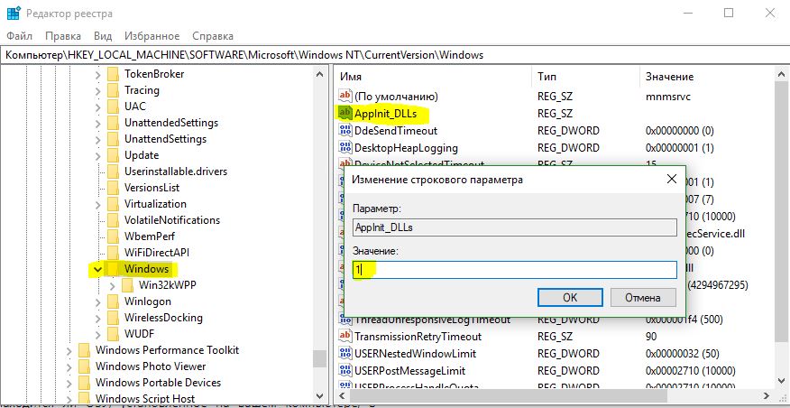Click the TransmissionRetryTimeout string icon
Screen dimensions: 790x408
click(345, 336)
